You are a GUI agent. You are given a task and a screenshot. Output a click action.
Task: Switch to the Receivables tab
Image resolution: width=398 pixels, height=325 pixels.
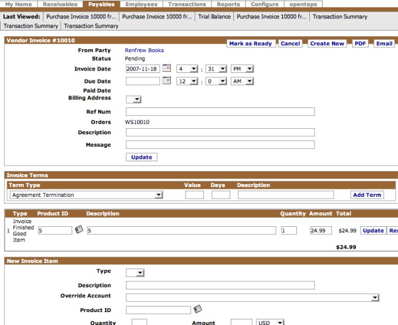coord(60,4)
